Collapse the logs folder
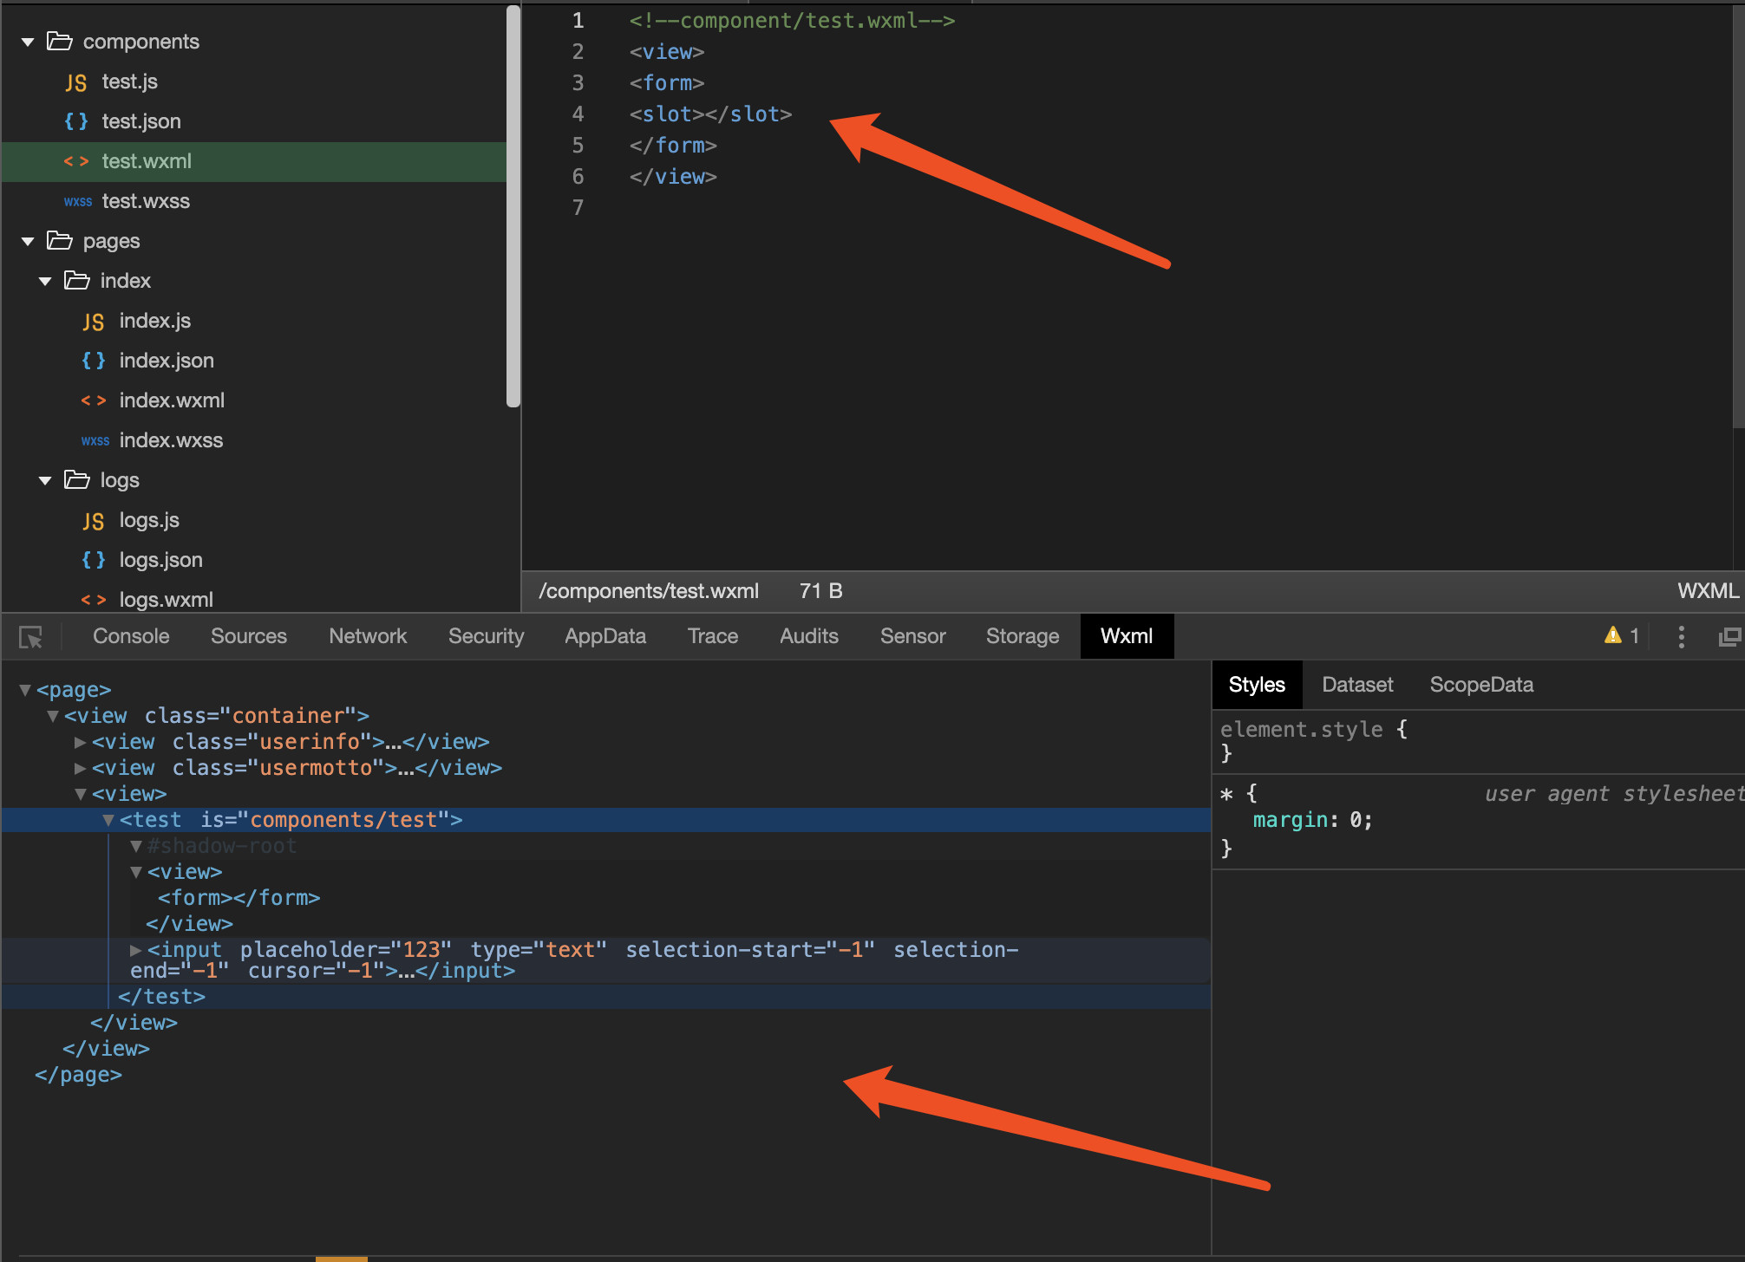1745x1262 pixels. coord(45,480)
